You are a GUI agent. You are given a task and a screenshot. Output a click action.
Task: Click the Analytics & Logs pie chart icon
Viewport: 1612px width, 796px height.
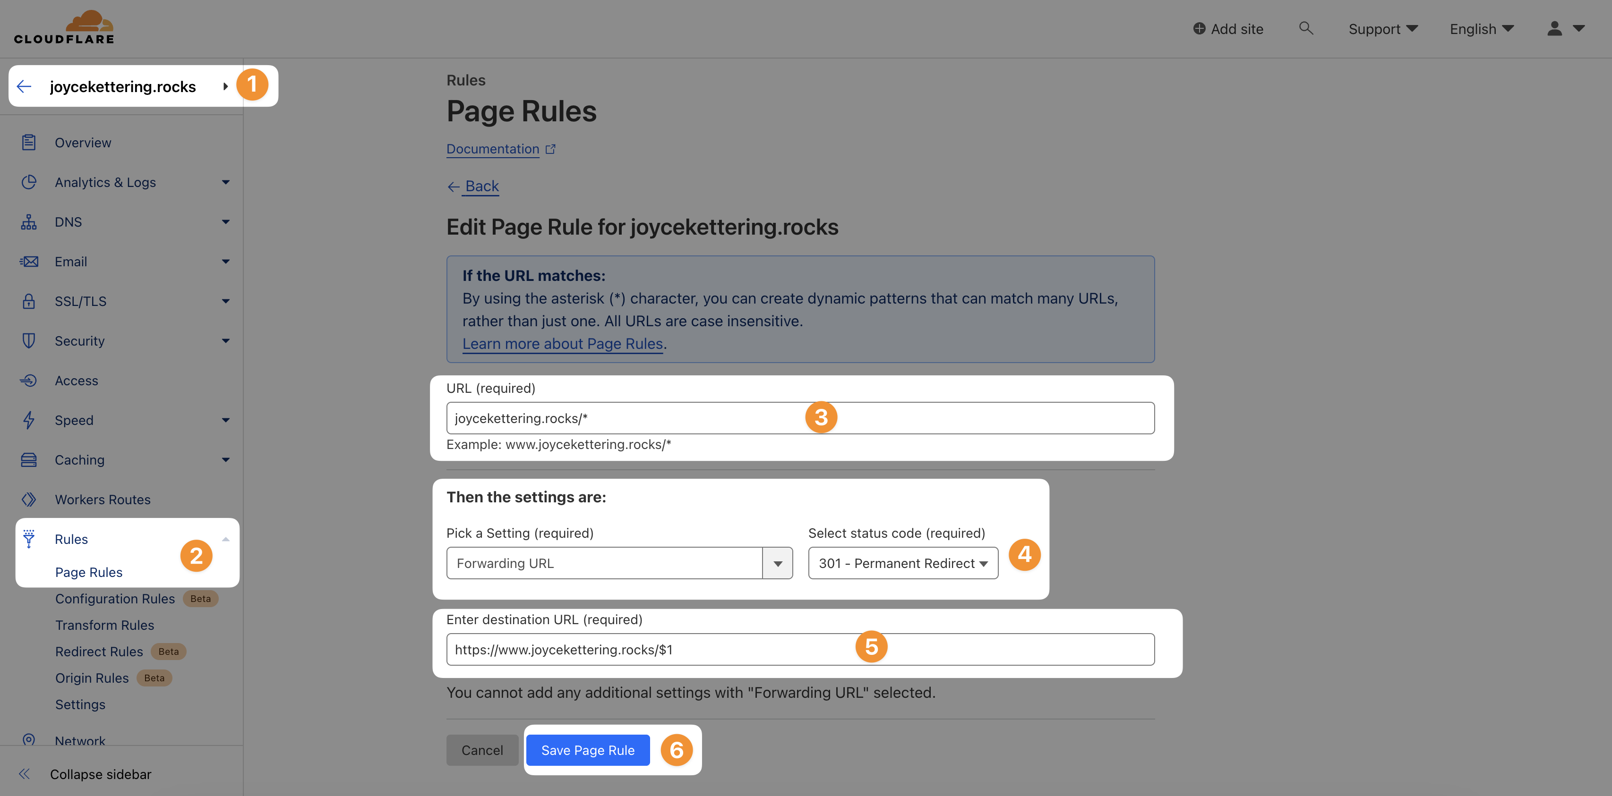pyautogui.click(x=29, y=182)
